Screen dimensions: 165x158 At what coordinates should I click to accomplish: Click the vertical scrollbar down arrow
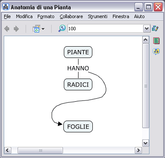[146, 143]
